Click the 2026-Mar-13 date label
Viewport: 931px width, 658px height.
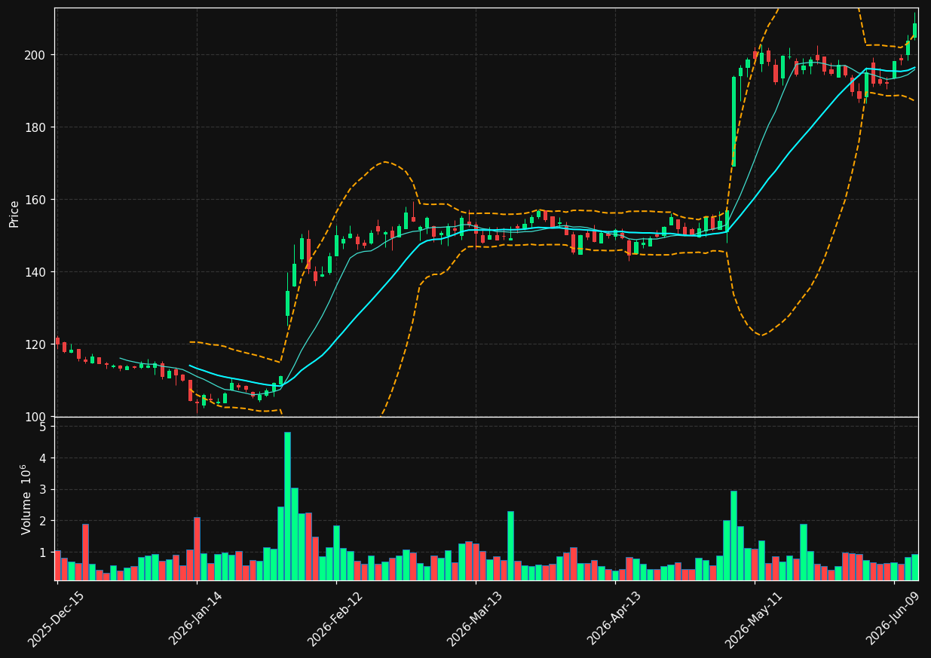coord(476,619)
